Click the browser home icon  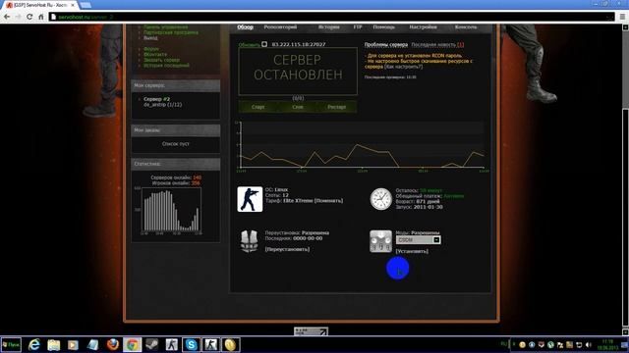pos(40,17)
